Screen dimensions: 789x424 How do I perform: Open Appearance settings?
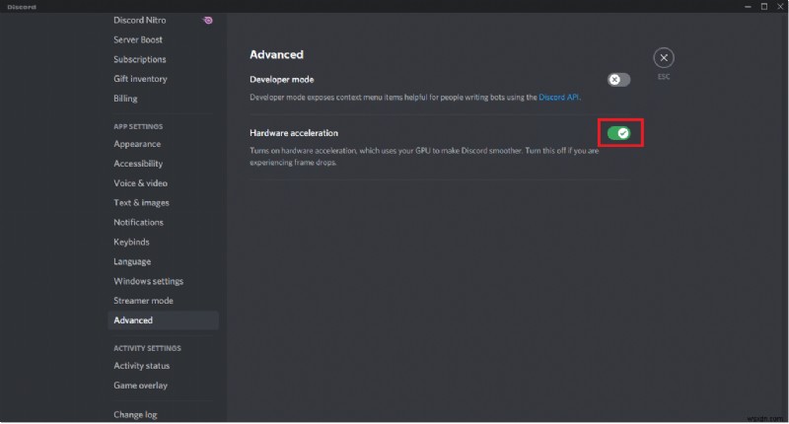point(137,144)
